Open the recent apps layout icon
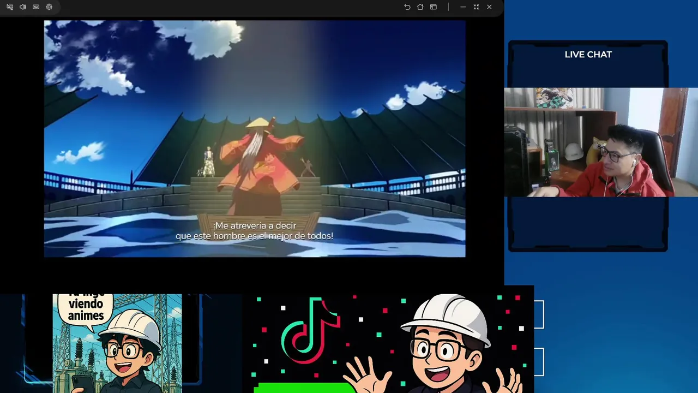 434,7
